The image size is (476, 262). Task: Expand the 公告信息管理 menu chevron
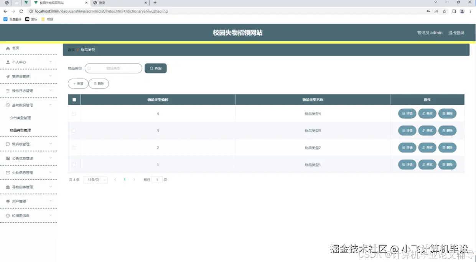(51, 158)
